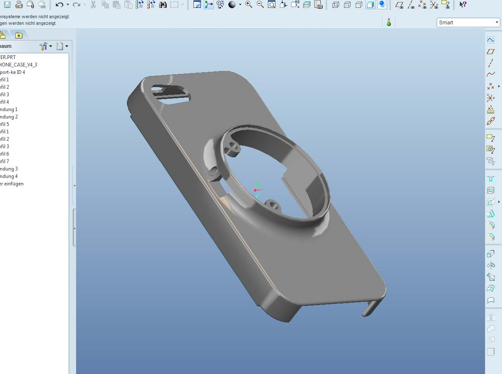Open the shading sphere dropdown arrow

240,5
